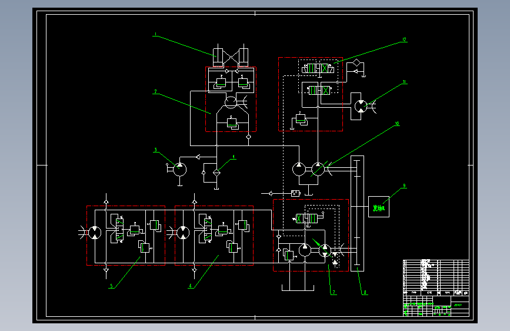510x331 pixels.
Task: Select the hydraulic motor in block 6
Action: (183, 233)
